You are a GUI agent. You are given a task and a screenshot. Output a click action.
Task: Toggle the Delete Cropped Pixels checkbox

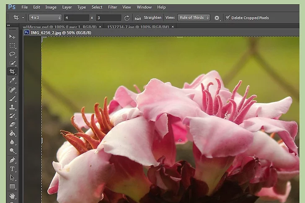(x=228, y=18)
